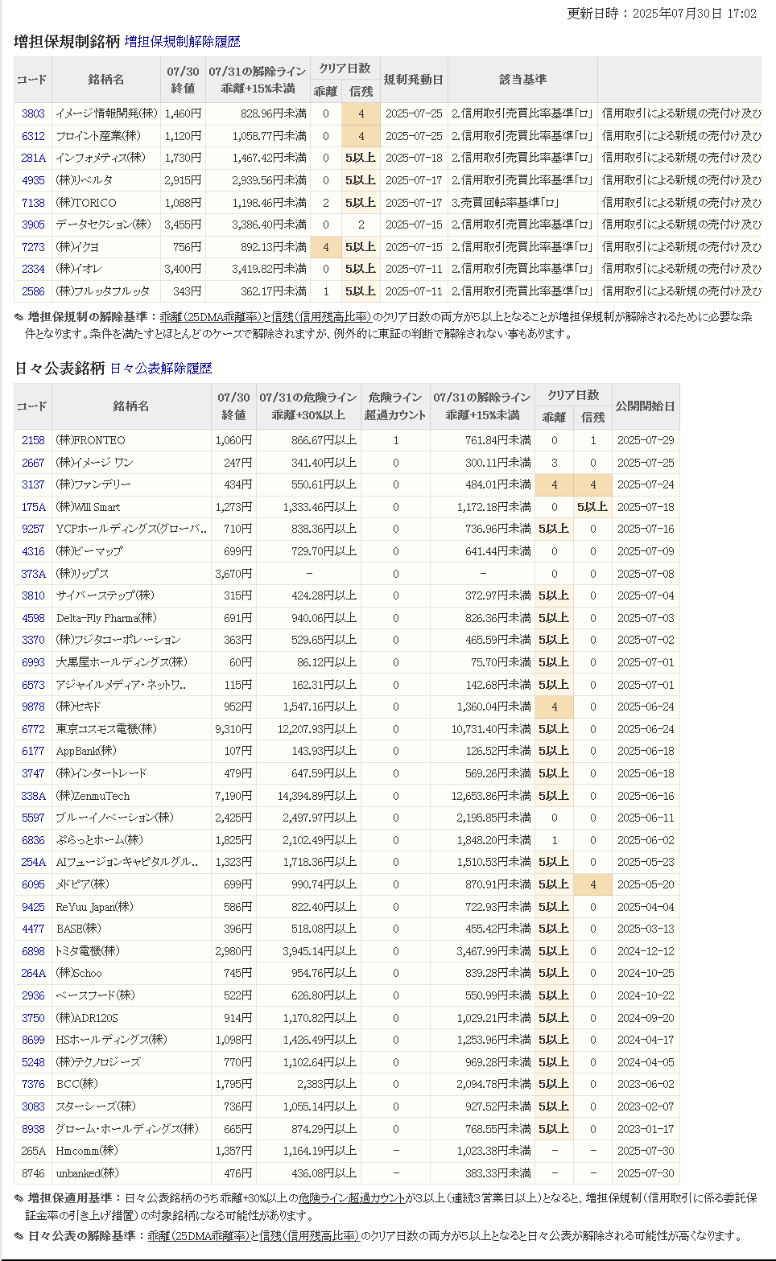776x1261 pixels.
Task: Open stock code 6836 link
Action: (x=33, y=840)
